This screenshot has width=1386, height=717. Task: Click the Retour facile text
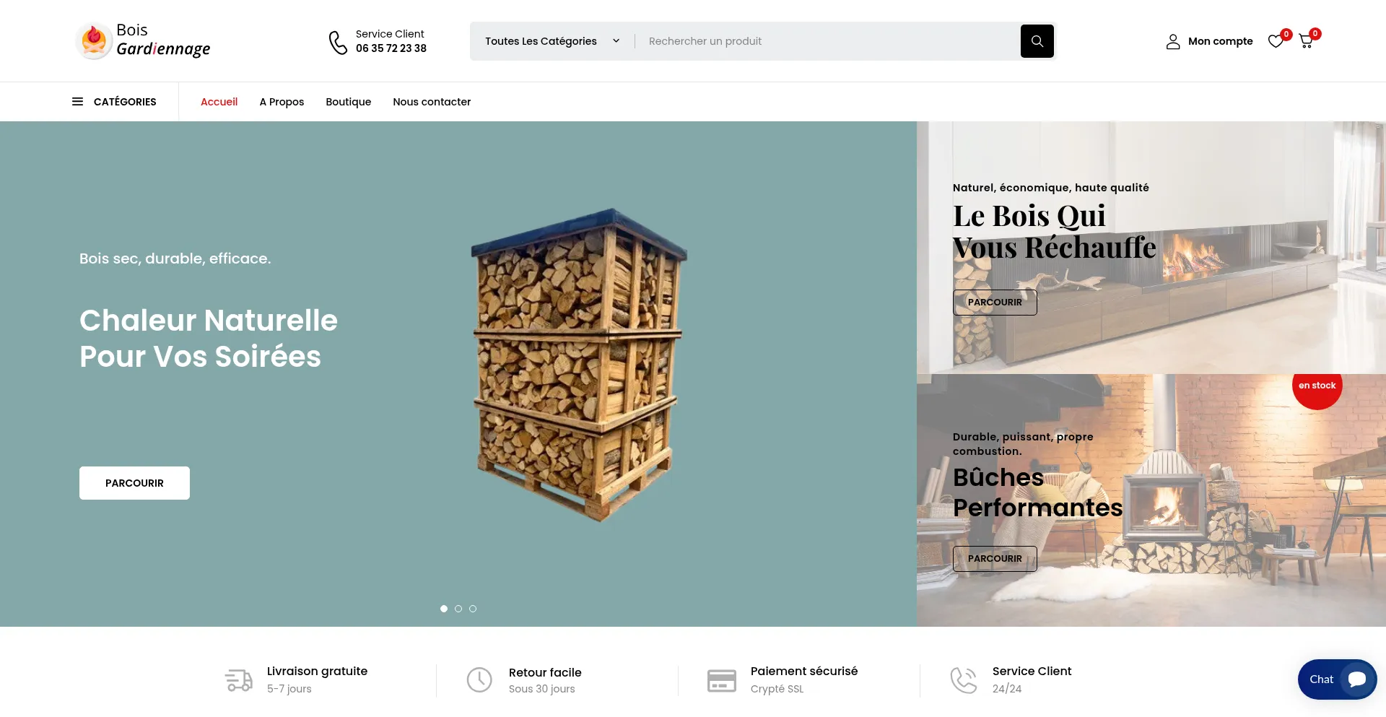click(545, 673)
